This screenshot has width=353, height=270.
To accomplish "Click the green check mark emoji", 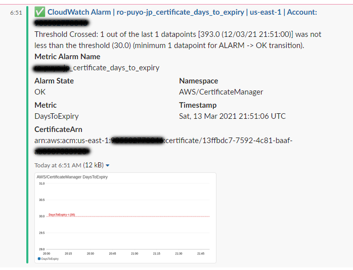I will pyautogui.click(x=40, y=12).
